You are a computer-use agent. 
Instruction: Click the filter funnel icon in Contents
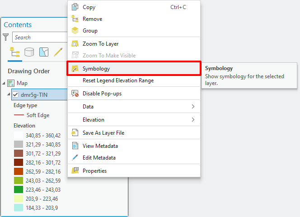pyautogui.click(x=6, y=37)
